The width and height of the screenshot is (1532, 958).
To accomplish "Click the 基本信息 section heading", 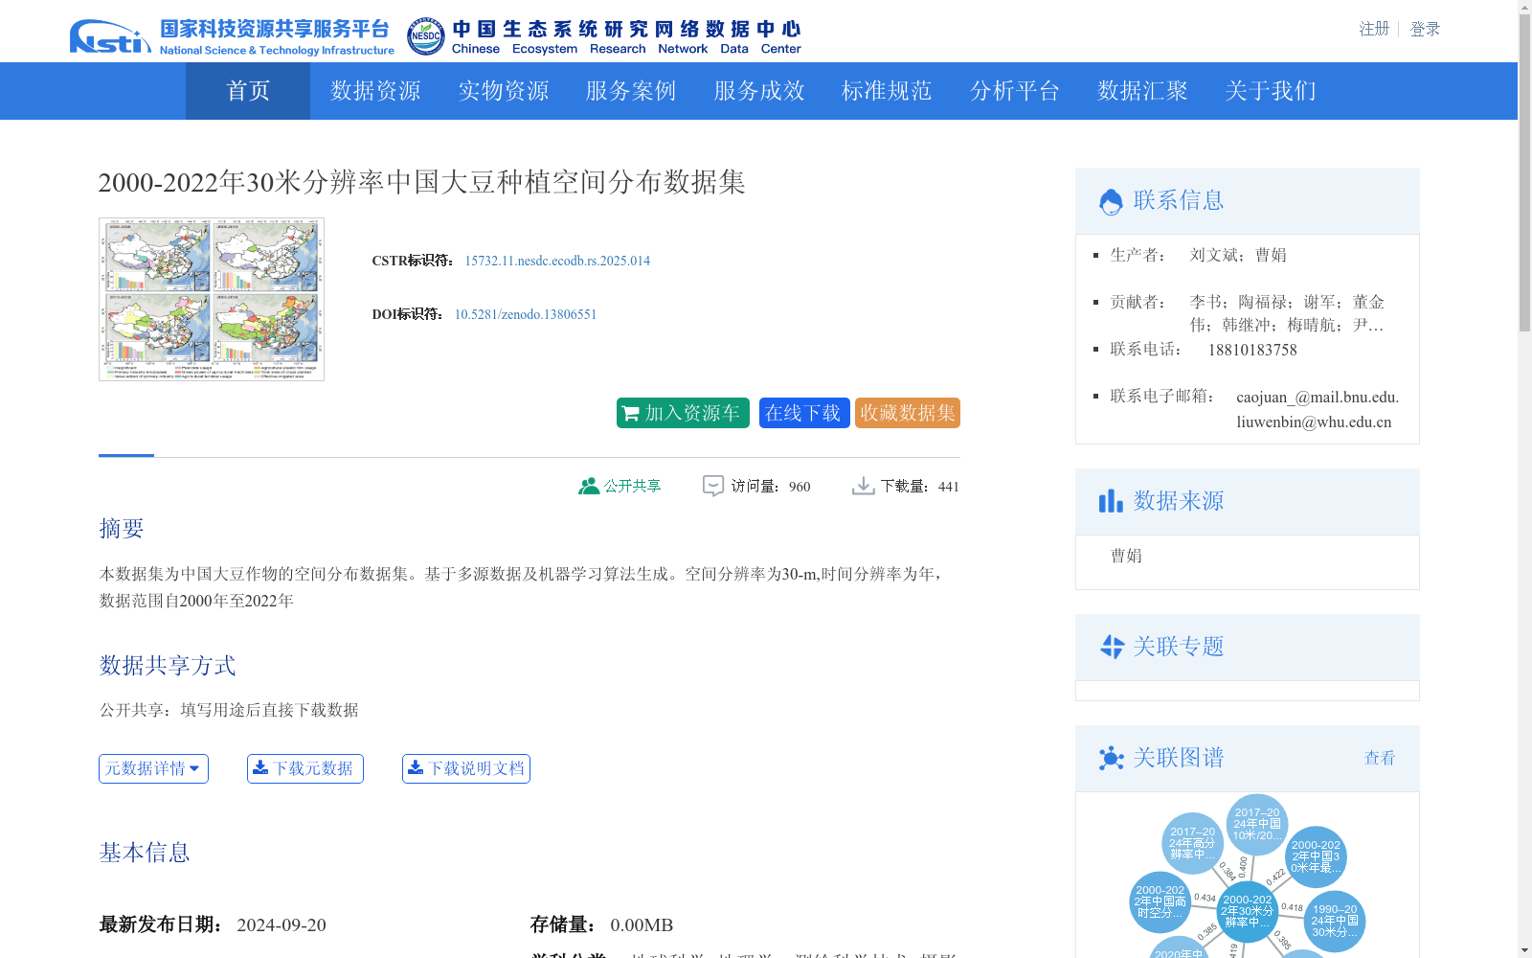I will pyautogui.click(x=145, y=852).
